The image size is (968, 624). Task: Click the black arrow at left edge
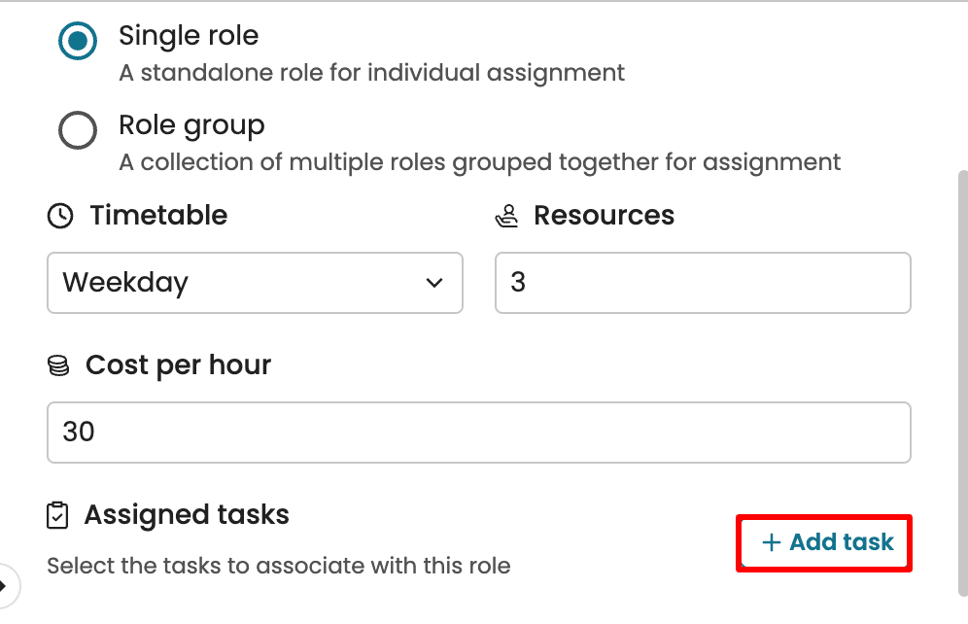tap(4, 586)
